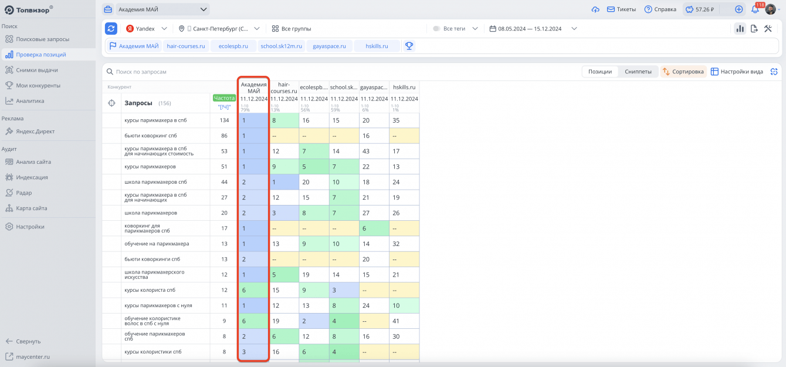Open the bar chart view icon
This screenshot has width=786, height=367.
(x=740, y=29)
